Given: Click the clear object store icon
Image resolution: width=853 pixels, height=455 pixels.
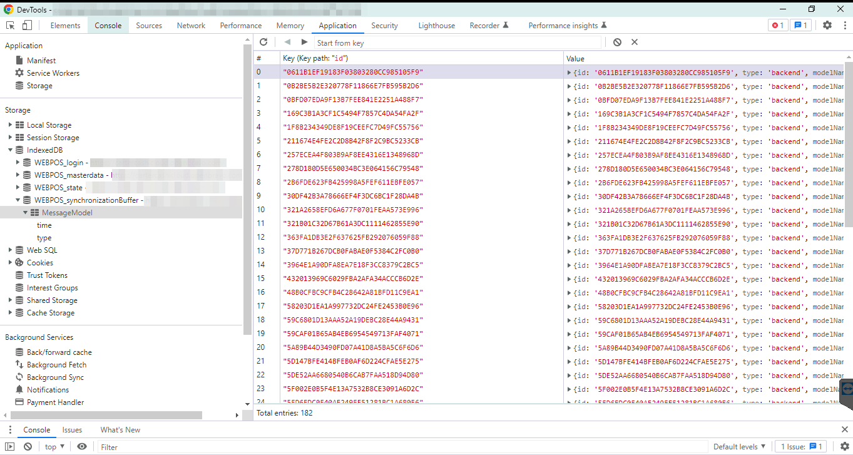Looking at the screenshot, I should click(617, 42).
